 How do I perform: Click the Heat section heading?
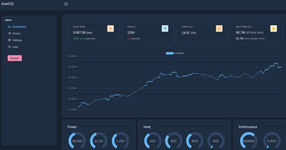point(147,127)
